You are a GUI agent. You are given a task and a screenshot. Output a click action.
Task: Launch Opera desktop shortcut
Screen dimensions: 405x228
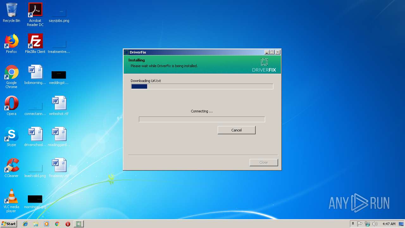point(11,106)
